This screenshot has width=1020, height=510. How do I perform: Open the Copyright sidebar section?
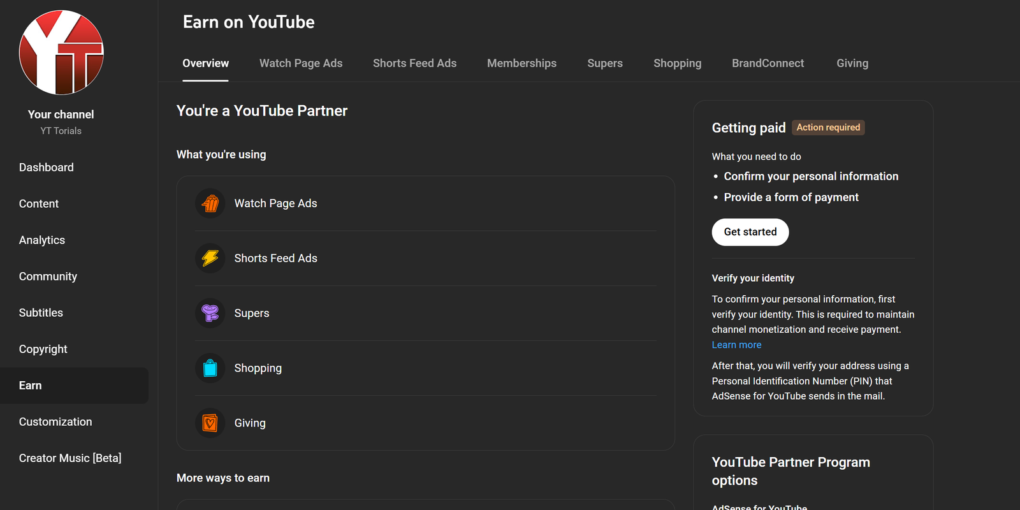(x=43, y=349)
